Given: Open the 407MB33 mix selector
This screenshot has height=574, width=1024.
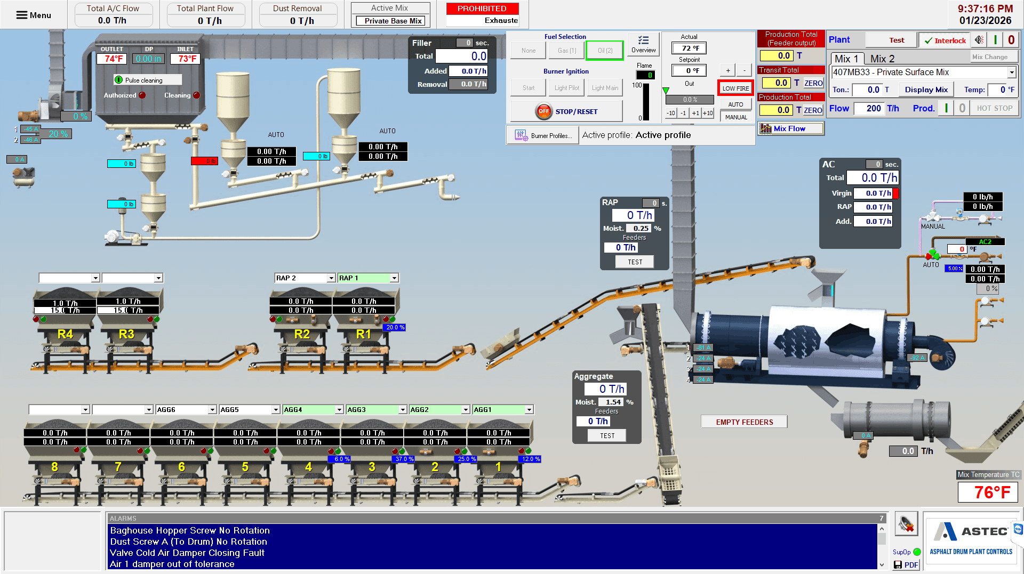Looking at the screenshot, I should click(1013, 72).
